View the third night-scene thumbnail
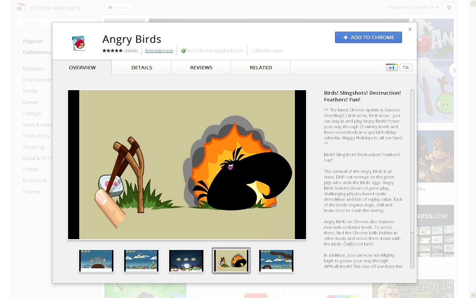This screenshot has width=476, height=298. click(186, 261)
